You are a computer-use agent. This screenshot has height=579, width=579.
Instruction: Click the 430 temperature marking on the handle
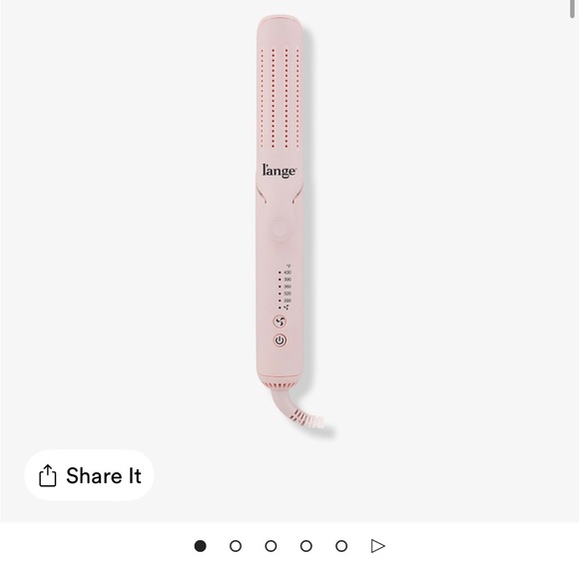pyautogui.click(x=288, y=273)
